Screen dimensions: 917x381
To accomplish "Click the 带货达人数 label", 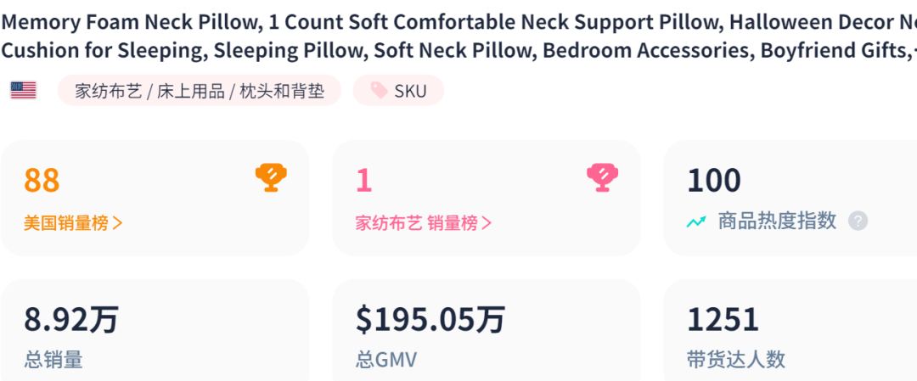I will click(x=736, y=360).
